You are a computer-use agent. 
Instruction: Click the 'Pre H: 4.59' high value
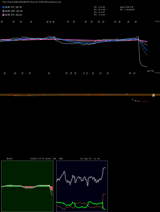click(x=100, y=10)
